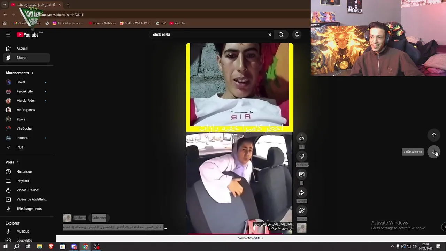446x251 pixels.
Task: Open the rdr2 bookmark
Action: point(161,23)
